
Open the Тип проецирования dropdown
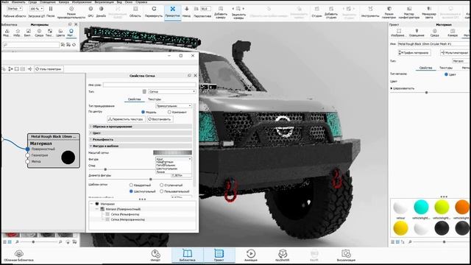pos(174,106)
